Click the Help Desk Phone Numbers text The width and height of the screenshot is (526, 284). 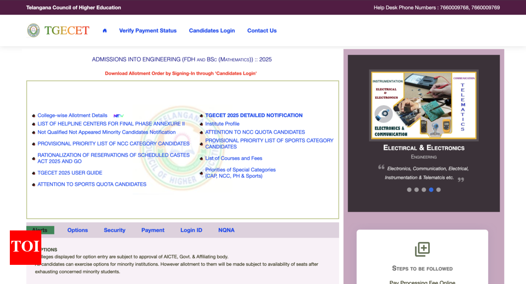tap(437, 7)
